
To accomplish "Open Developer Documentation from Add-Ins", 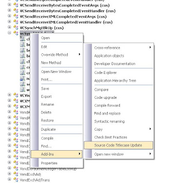I will [118, 64].
